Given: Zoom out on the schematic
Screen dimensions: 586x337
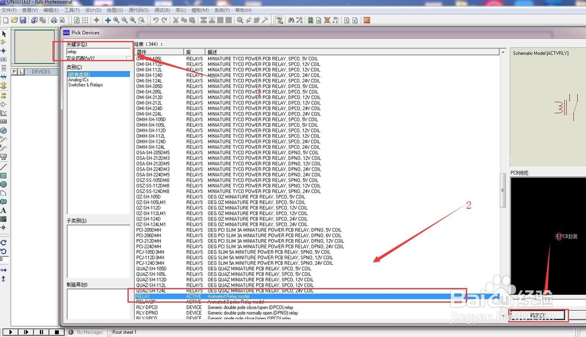Looking at the screenshot, I should tap(124, 20).
